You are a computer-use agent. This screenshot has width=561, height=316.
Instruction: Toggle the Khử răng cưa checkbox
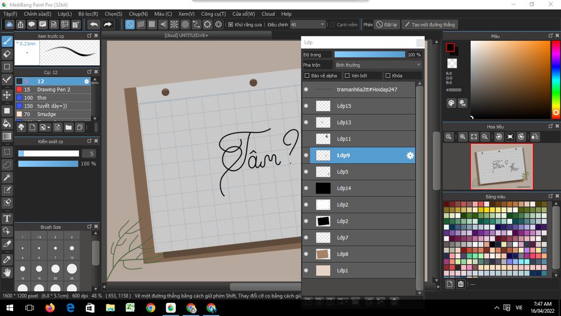[231, 24]
